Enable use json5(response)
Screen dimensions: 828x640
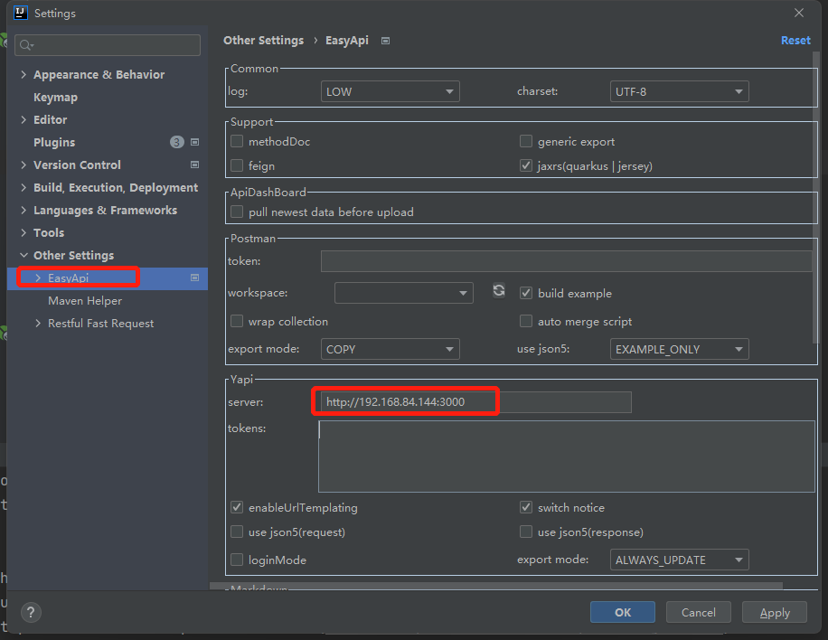[526, 532]
